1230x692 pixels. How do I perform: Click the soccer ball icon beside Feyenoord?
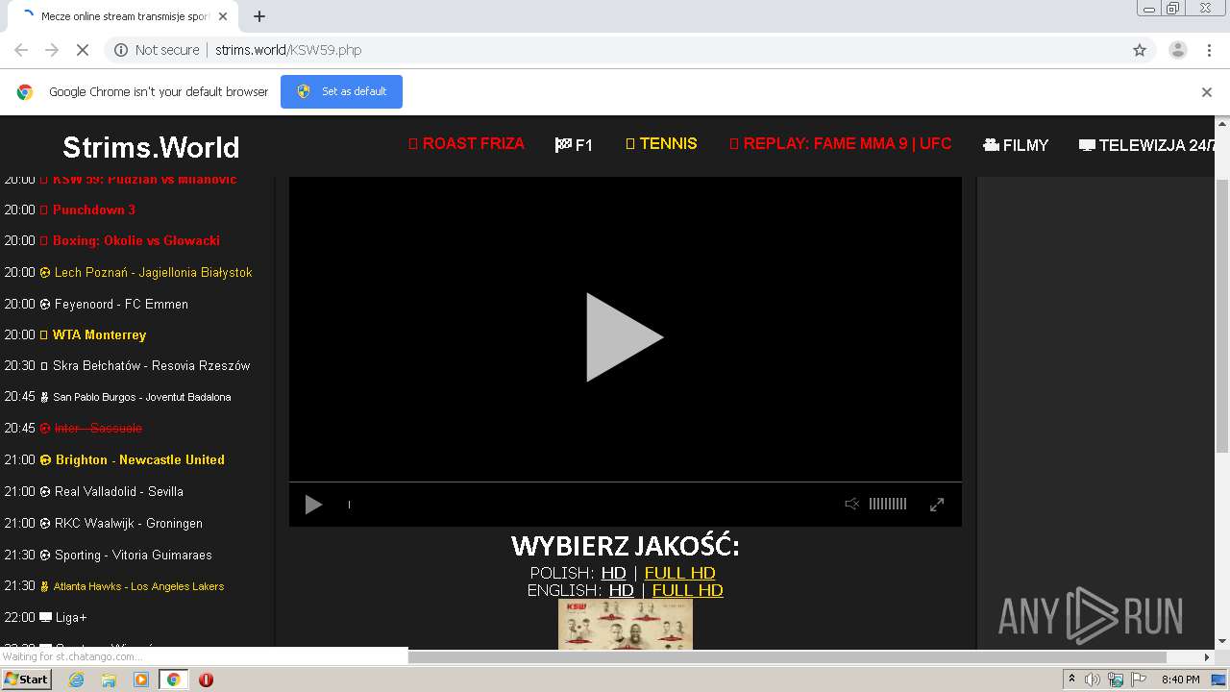[45, 304]
